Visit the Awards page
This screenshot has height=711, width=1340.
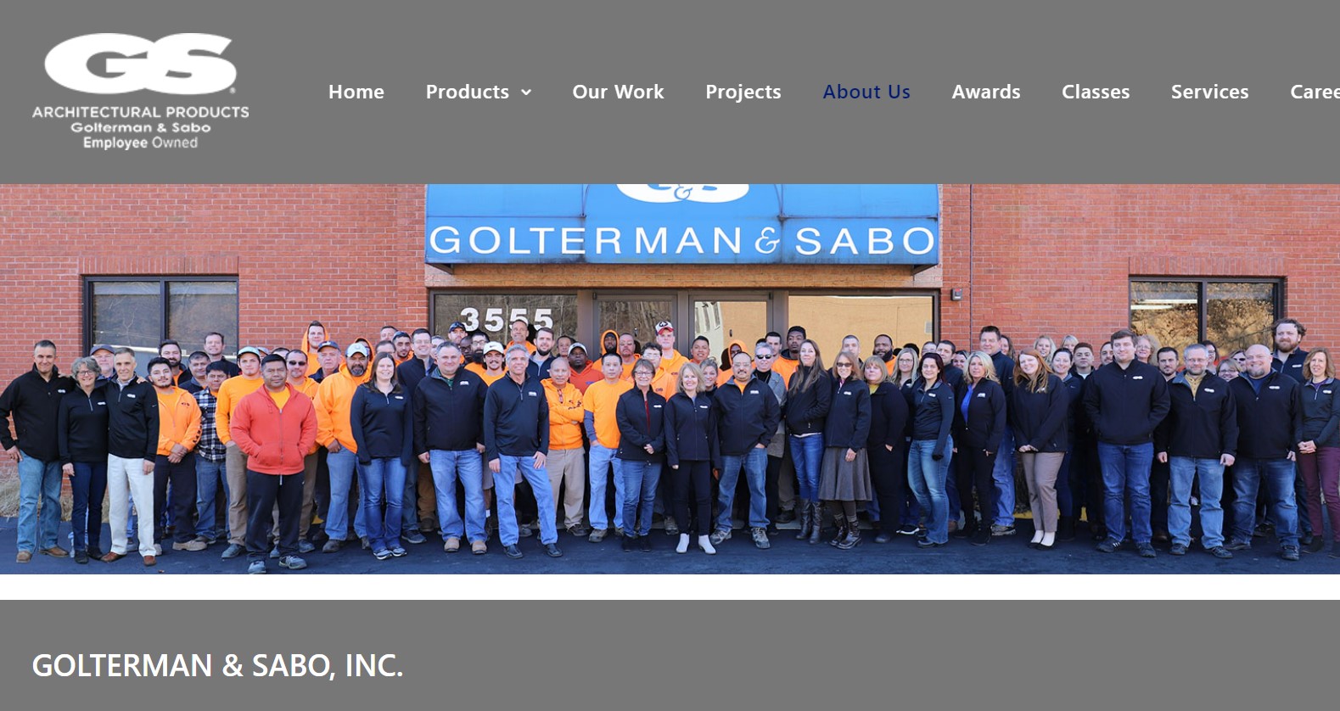[x=986, y=92]
